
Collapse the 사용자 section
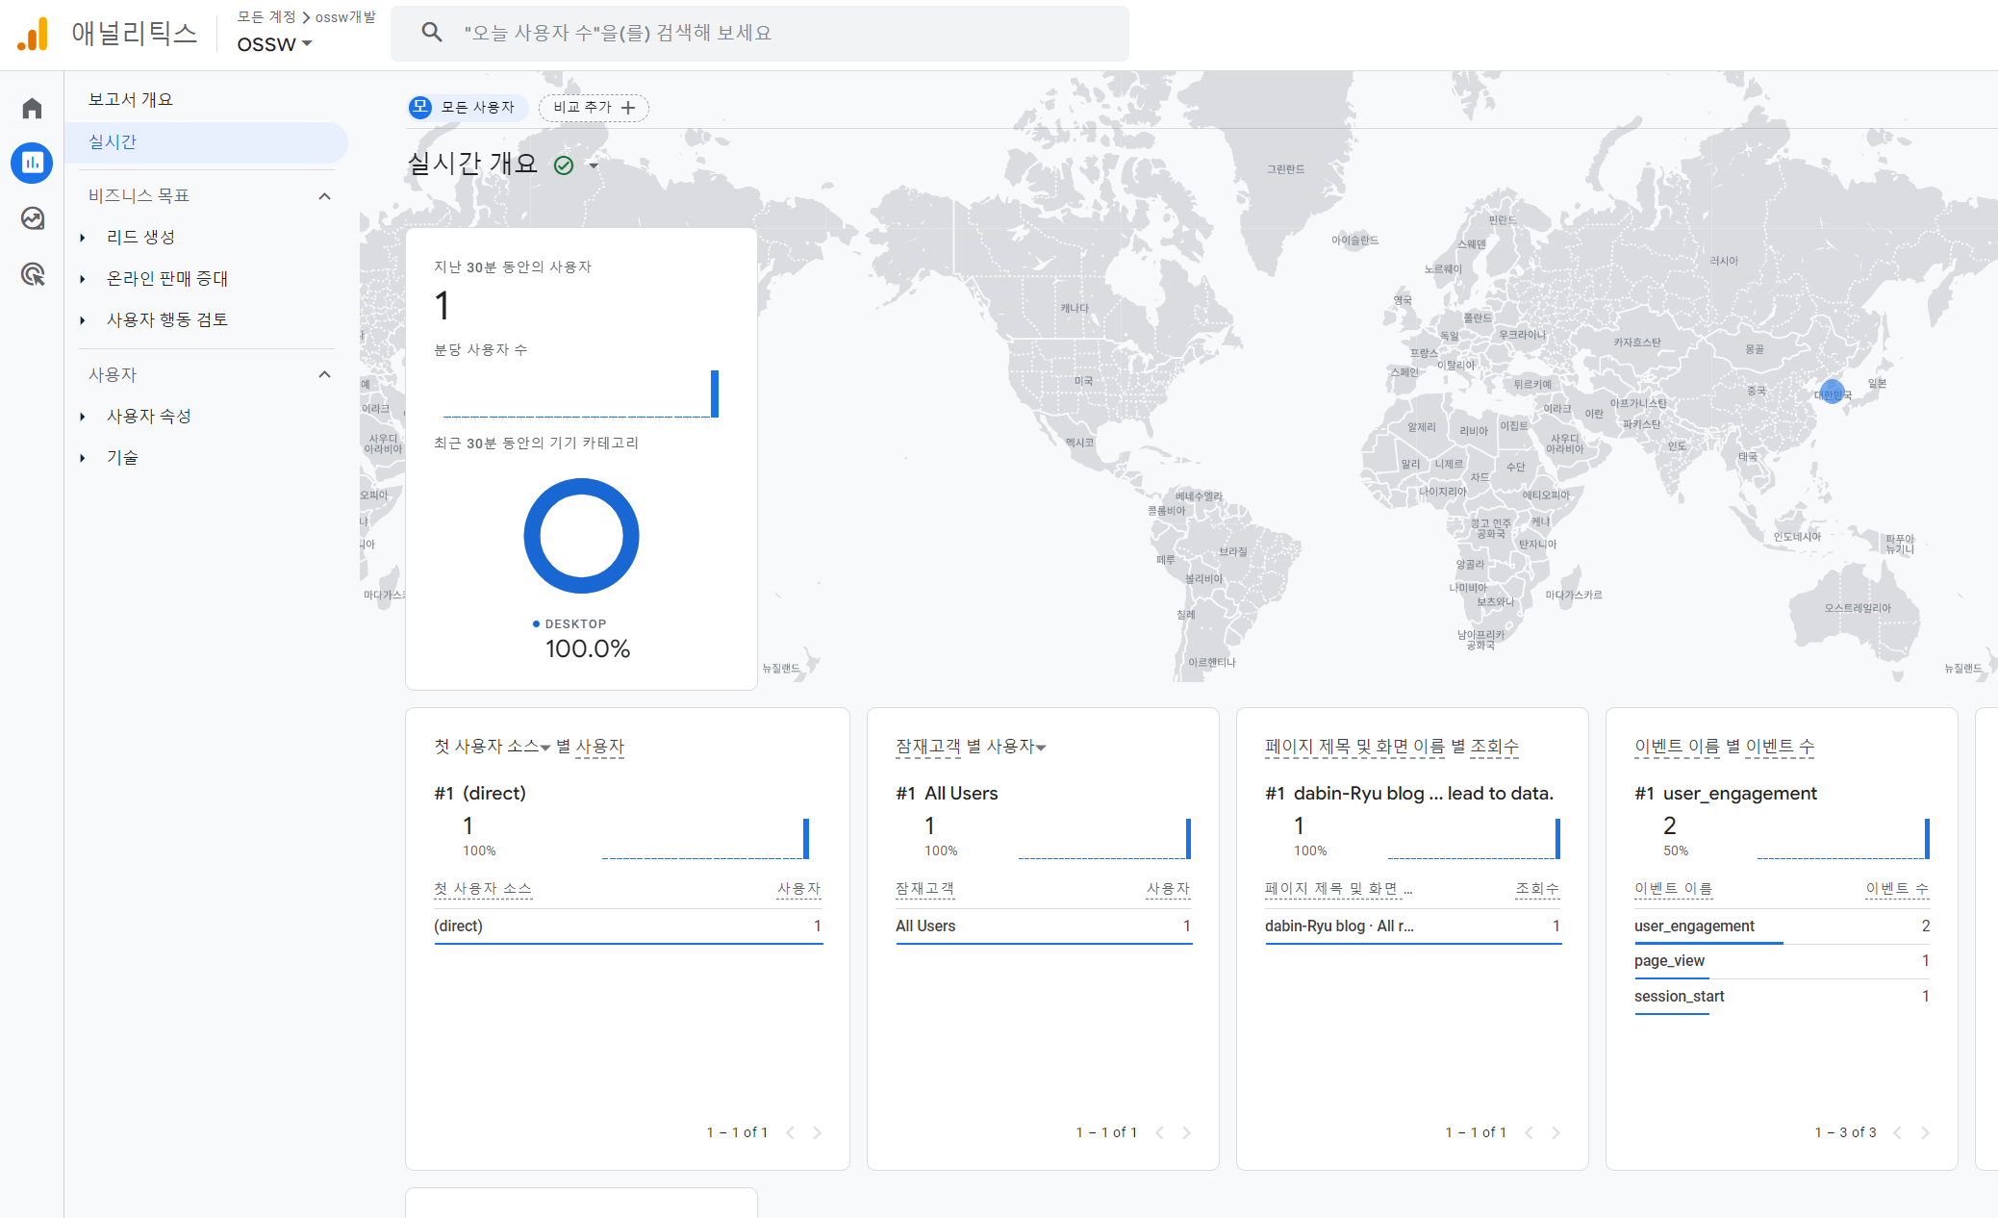click(x=324, y=374)
